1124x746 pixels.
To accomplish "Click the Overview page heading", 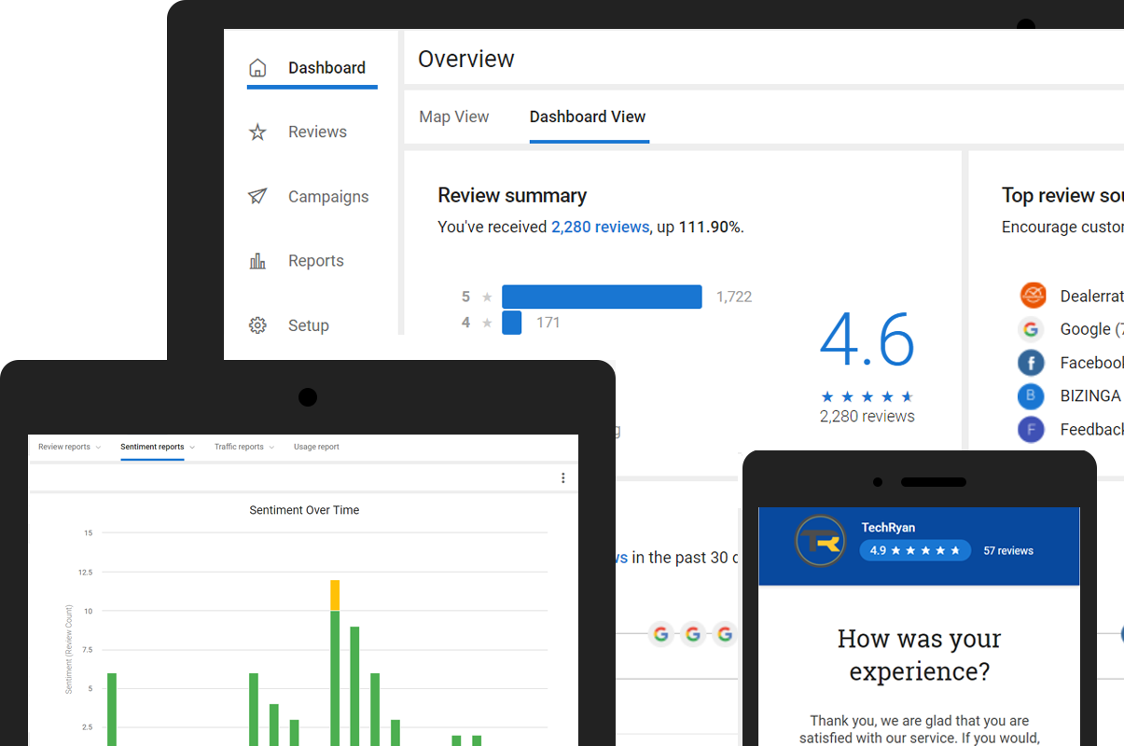I will (466, 59).
